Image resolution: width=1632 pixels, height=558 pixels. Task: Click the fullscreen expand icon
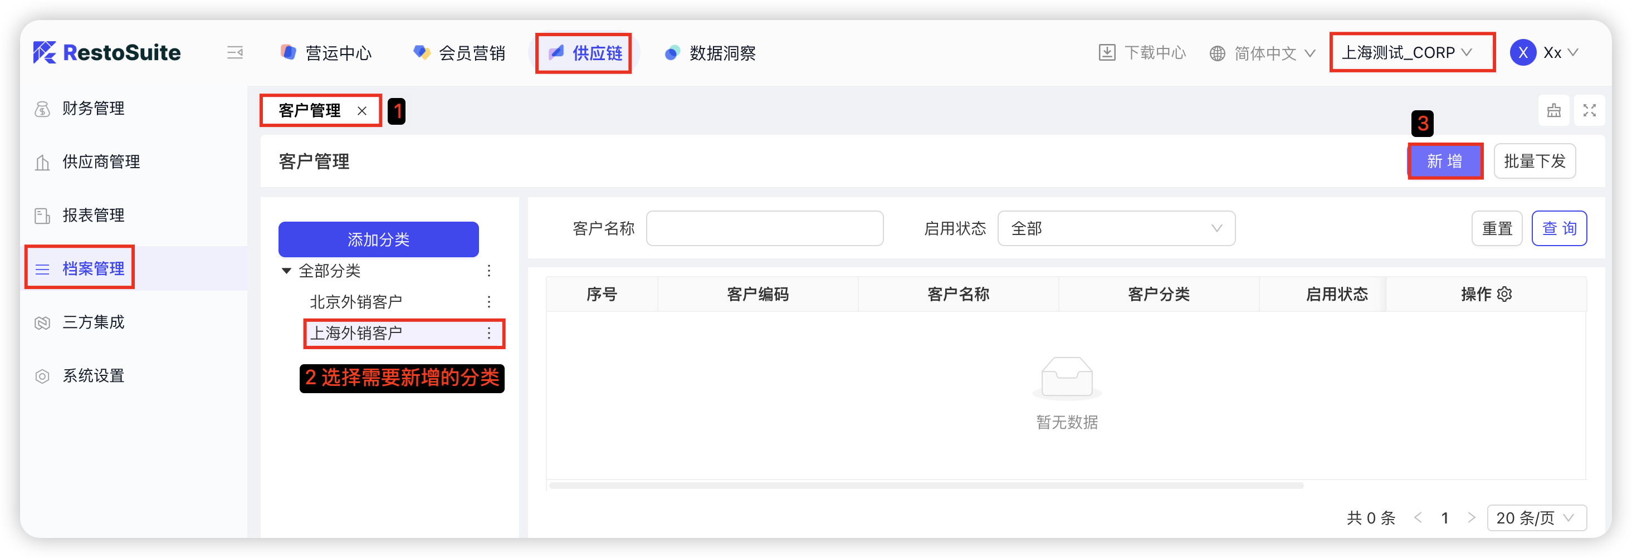(x=1589, y=110)
